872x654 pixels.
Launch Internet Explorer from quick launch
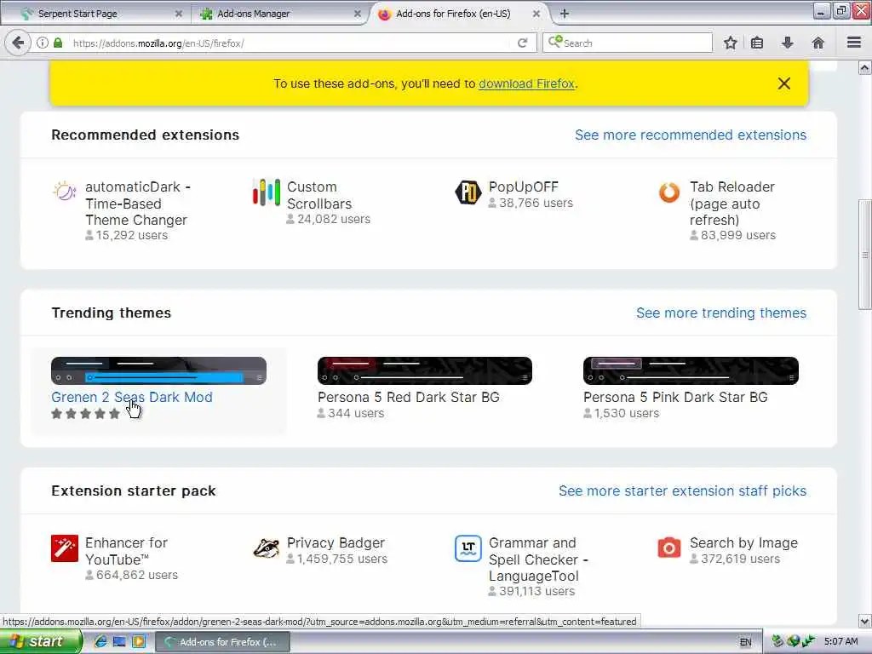100,642
